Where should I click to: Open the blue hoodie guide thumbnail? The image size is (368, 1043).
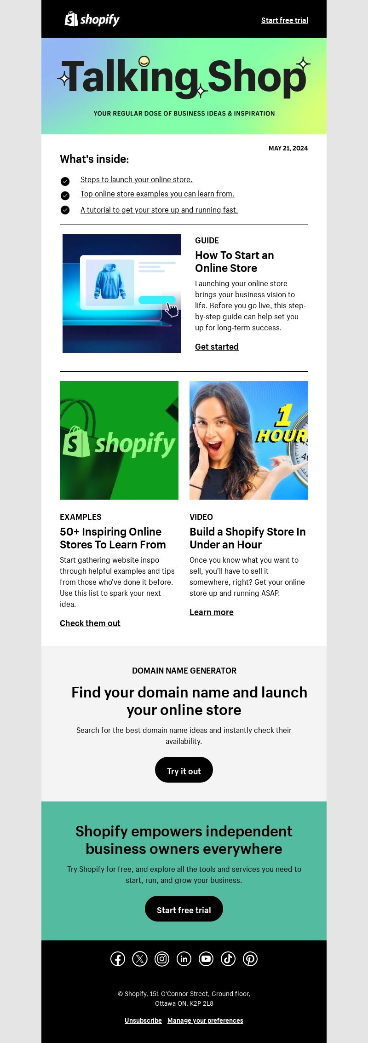pyautogui.click(x=122, y=294)
